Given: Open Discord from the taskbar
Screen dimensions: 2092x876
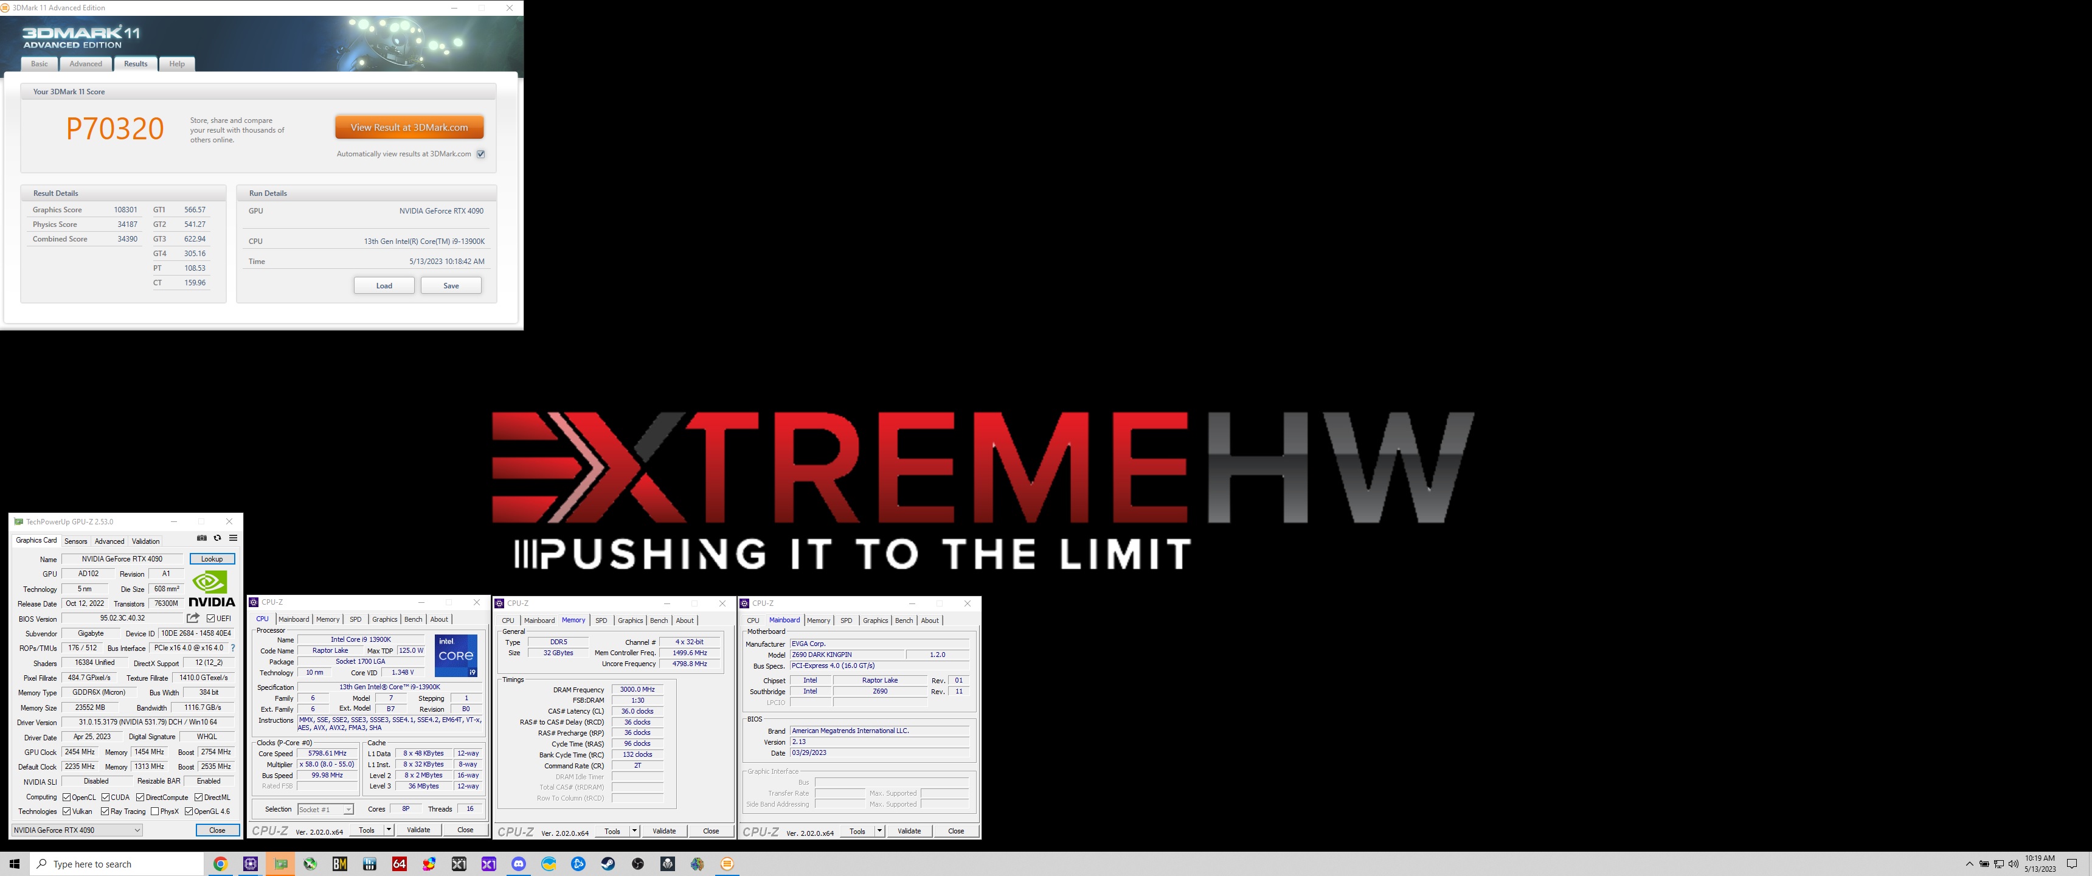Looking at the screenshot, I should click(x=518, y=864).
